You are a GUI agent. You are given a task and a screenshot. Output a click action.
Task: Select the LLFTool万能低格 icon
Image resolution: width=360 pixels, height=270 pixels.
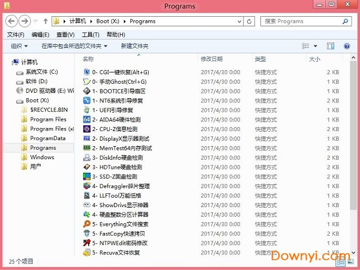(x=86, y=196)
